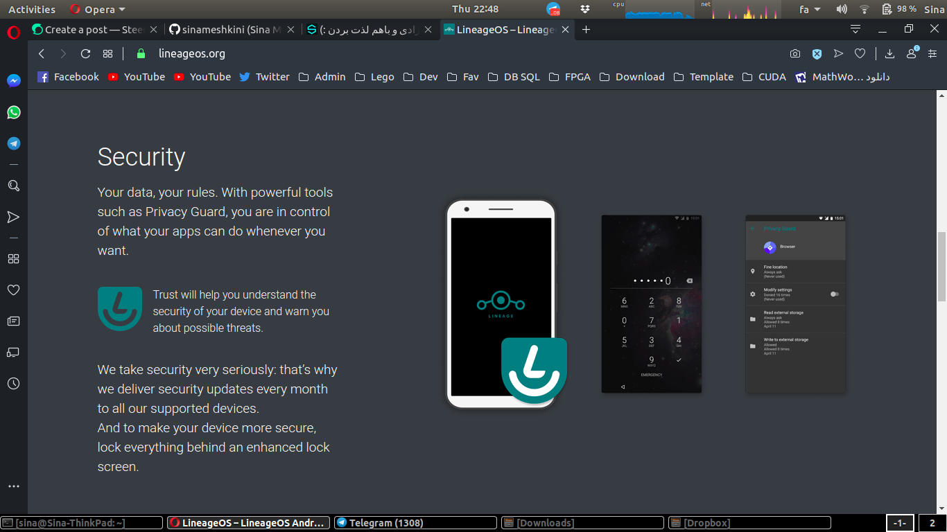Open the Twitter bookmark

(264, 77)
